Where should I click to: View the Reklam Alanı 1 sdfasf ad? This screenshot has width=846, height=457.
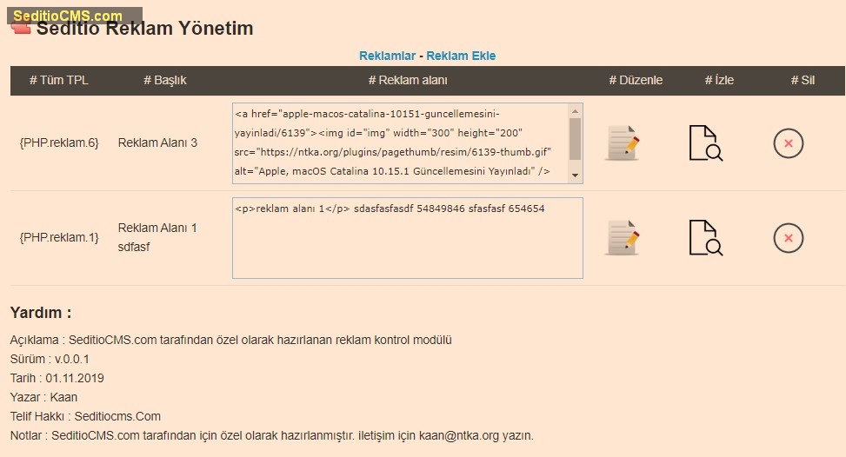704,238
